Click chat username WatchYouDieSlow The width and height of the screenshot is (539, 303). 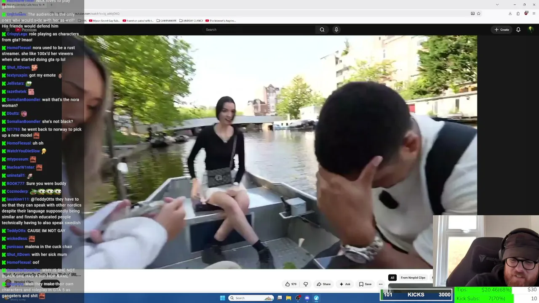click(x=23, y=151)
